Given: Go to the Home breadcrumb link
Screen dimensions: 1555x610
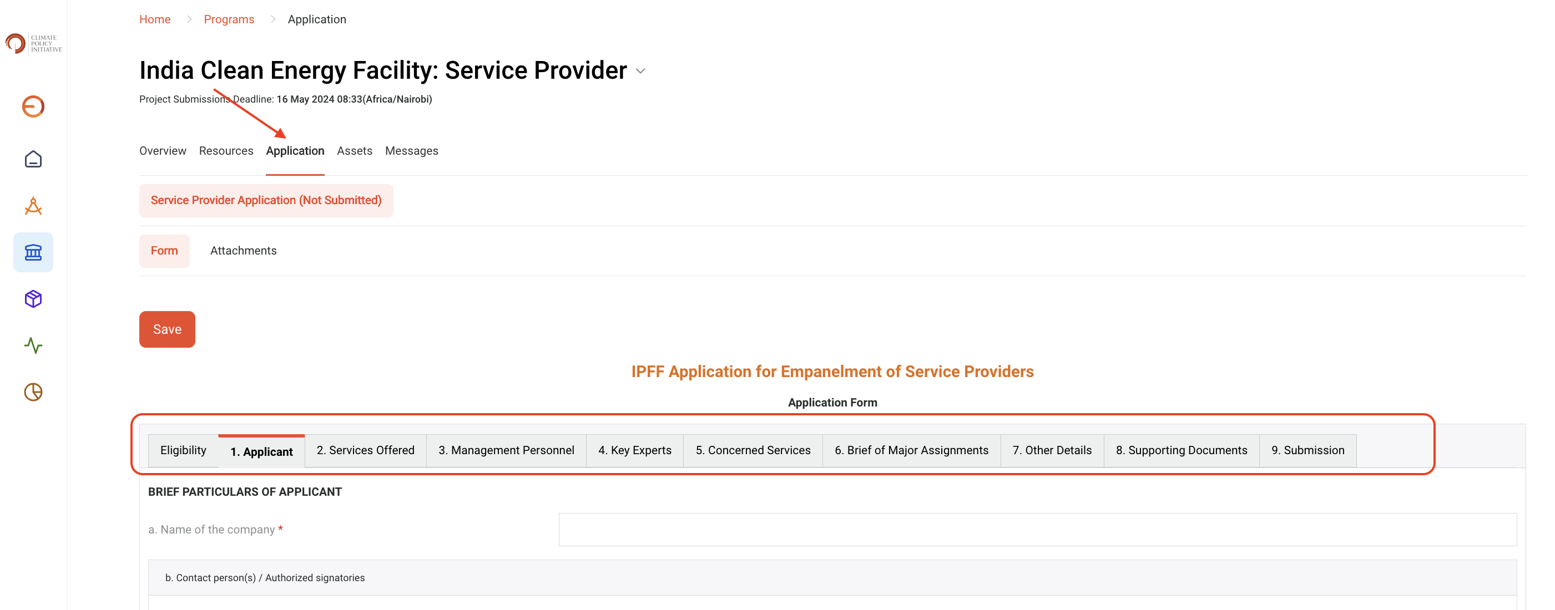Looking at the screenshot, I should pos(154,19).
